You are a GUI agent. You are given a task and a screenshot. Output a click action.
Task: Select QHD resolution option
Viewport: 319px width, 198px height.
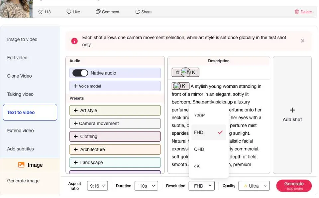point(209,149)
